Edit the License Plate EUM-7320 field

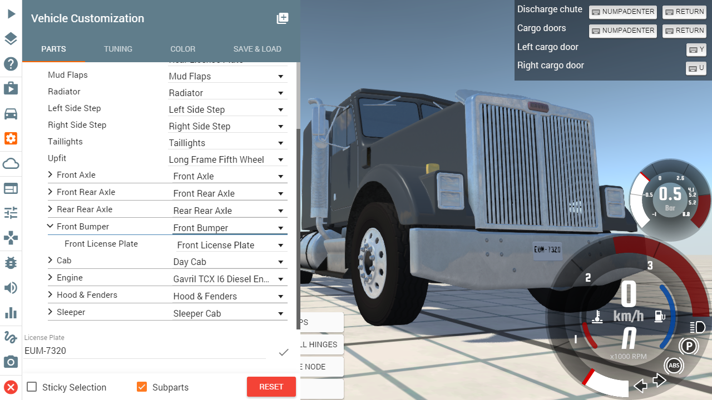(x=145, y=351)
